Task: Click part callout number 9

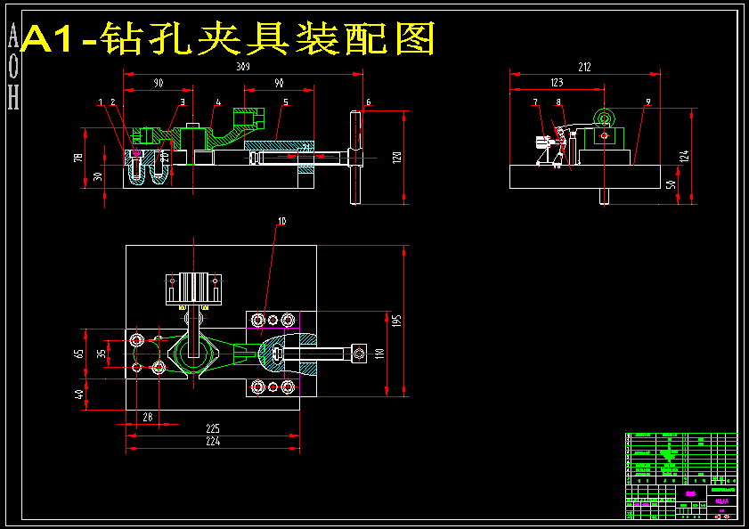Action: click(x=648, y=102)
